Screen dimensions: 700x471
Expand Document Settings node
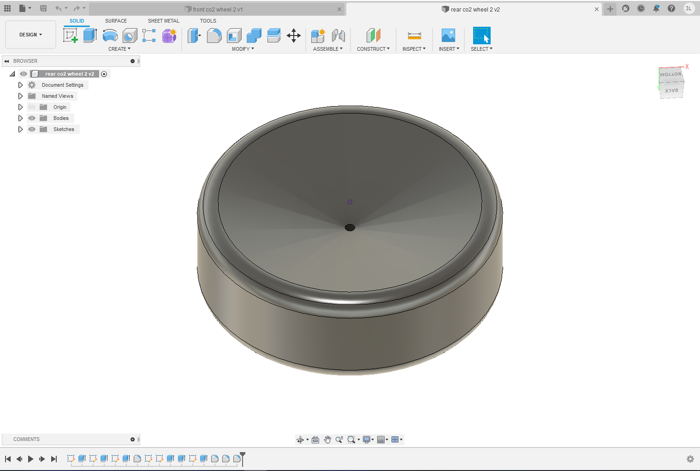pyautogui.click(x=20, y=85)
